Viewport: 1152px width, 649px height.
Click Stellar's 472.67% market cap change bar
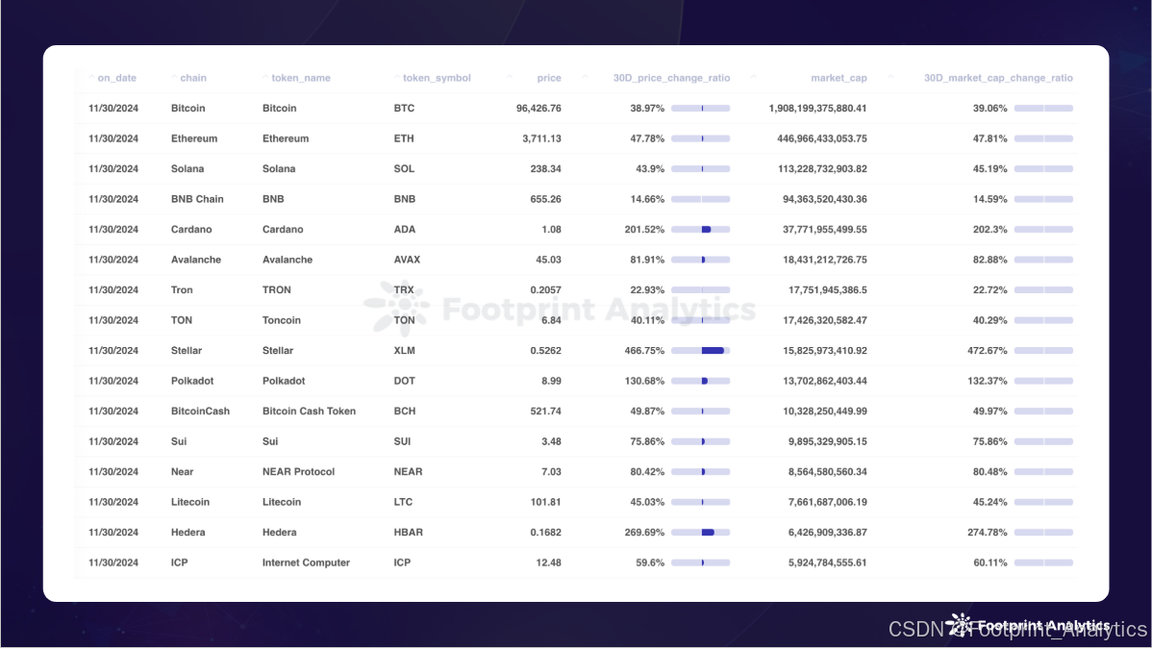(1043, 351)
